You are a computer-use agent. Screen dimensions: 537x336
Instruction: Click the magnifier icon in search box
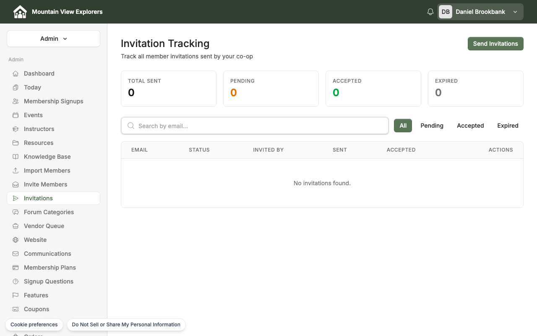point(131,126)
